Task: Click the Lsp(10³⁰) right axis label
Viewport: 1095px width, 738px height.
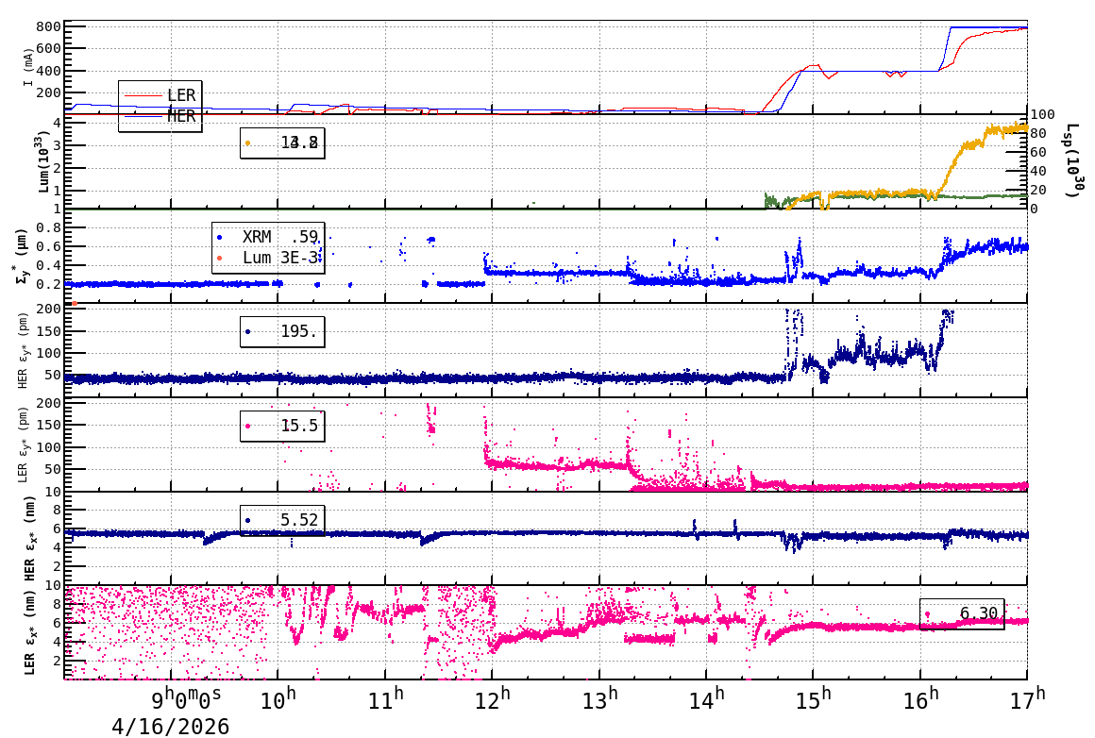Action: tap(1074, 160)
